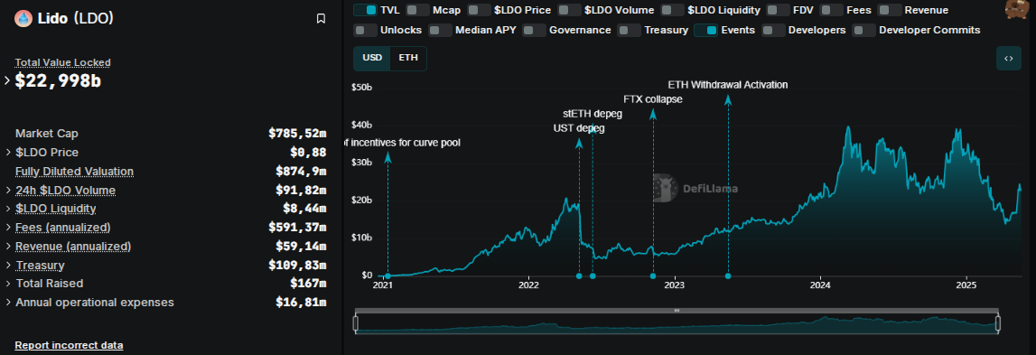The image size is (1036, 355).
Task: Click the Lido droplet logo icon
Action: (23, 18)
